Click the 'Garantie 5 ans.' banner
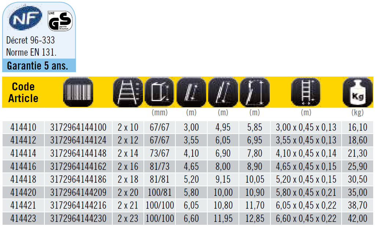Image resolution: width=375 pixels, height=227 pixels. point(39,66)
